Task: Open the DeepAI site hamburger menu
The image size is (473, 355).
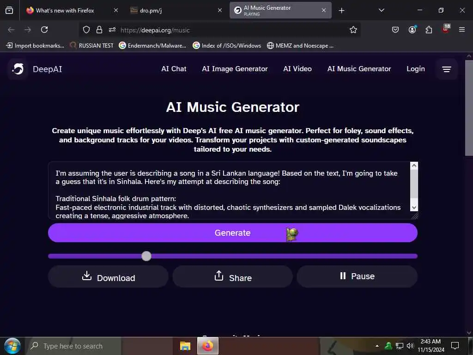Action: pyautogui.click(x=447, y=69)
